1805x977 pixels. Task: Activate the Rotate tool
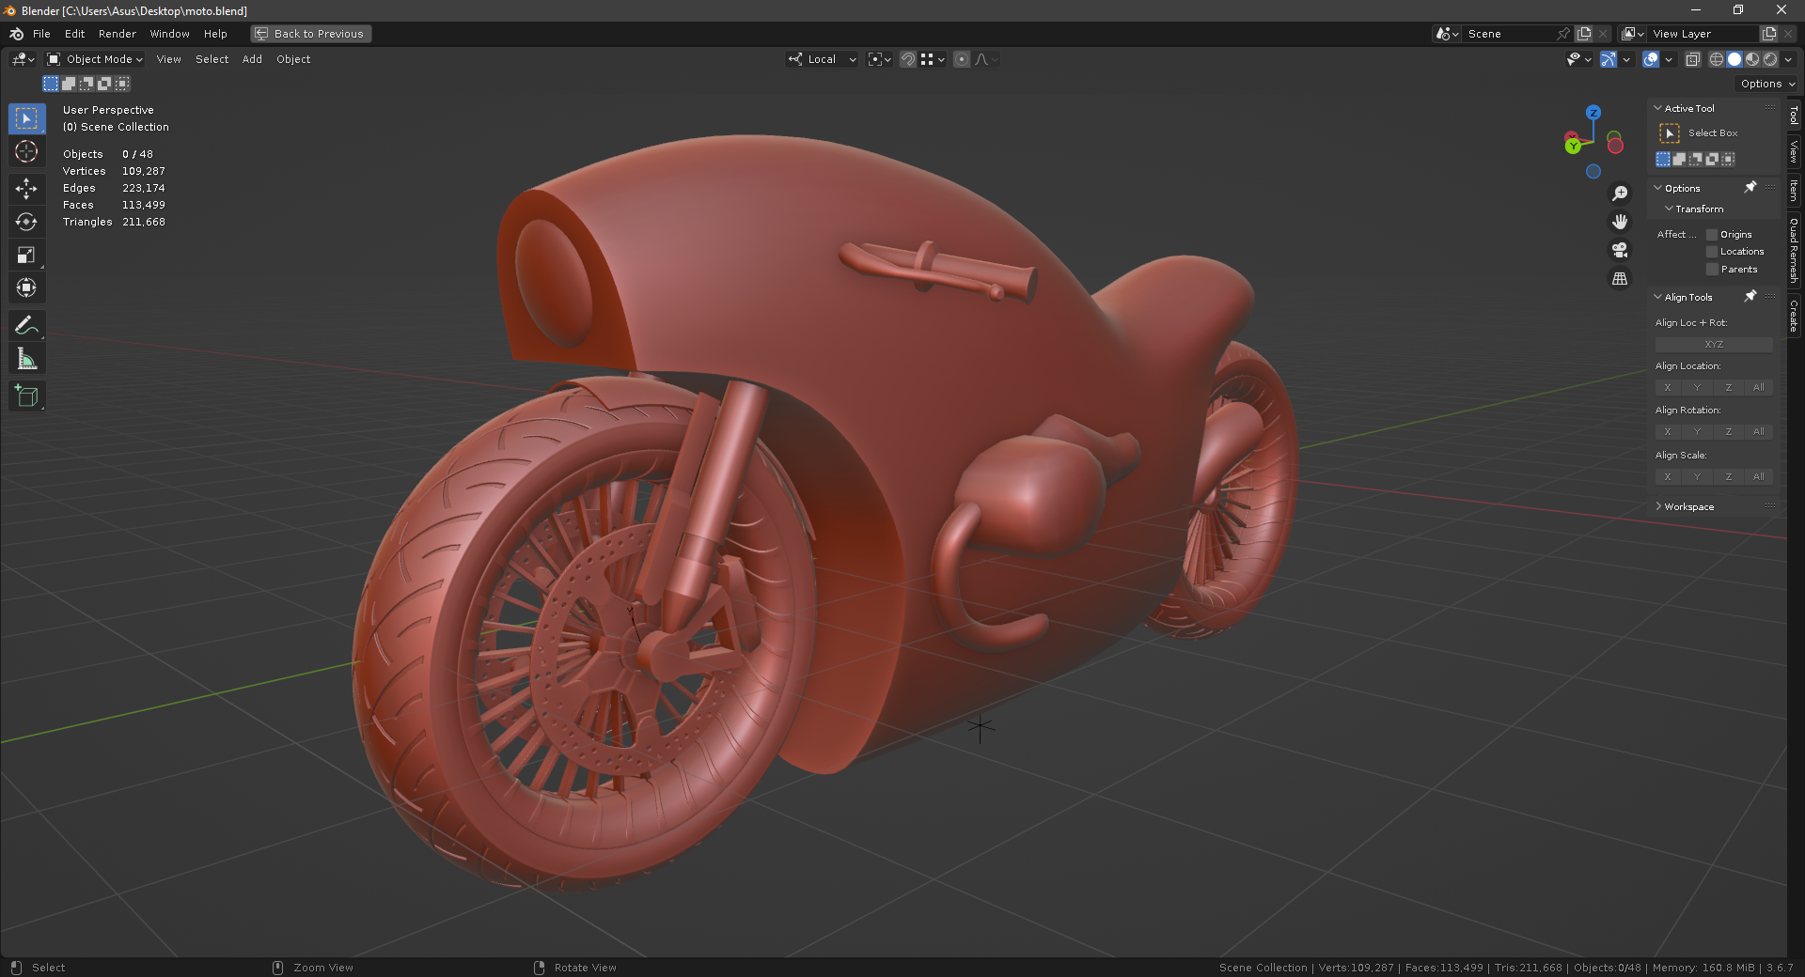point(26,222)
